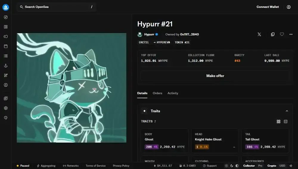
Task: Toggle the sound speaker icon
Action: pos(291,166)
